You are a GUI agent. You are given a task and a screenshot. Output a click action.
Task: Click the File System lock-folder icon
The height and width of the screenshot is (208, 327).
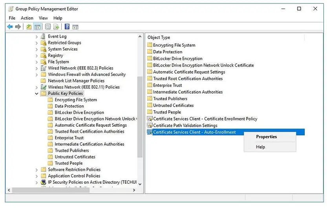point(43,62)
